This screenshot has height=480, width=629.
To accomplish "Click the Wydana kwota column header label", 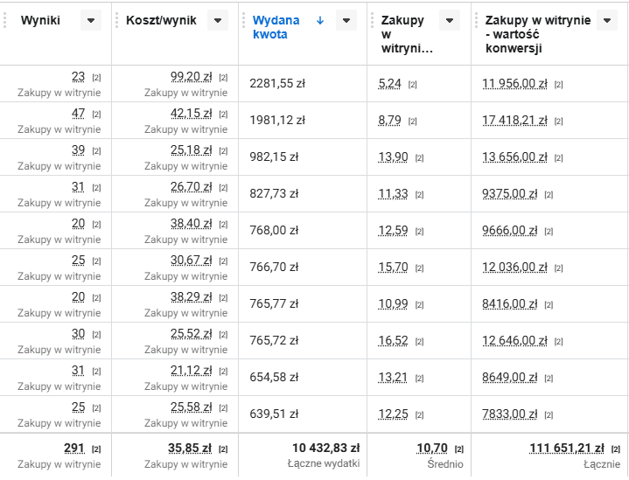I will (276, 27).
